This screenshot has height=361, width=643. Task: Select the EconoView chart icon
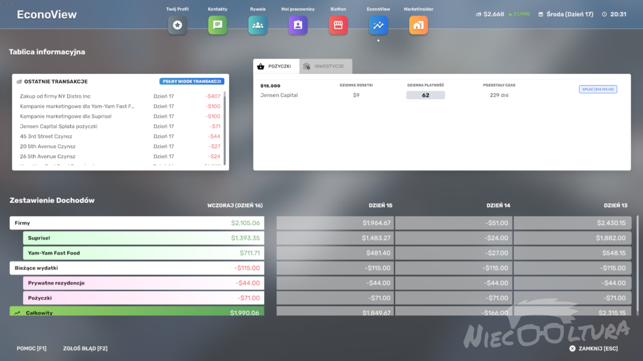click(x=378, y=25)
